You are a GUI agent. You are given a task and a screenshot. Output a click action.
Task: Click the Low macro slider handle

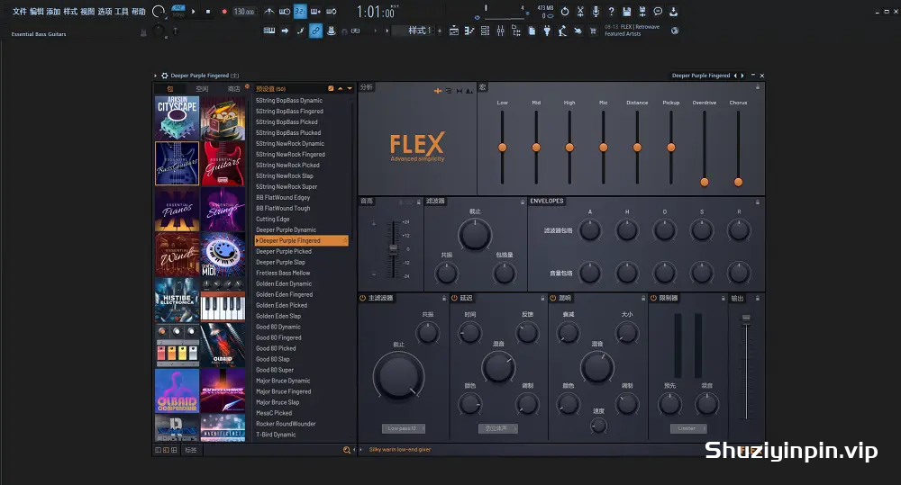502,148
